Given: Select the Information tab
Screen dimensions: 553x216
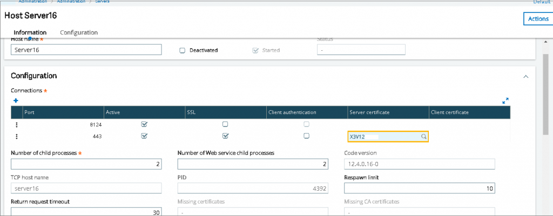Looking at the screenshot, I should [30, 32].
